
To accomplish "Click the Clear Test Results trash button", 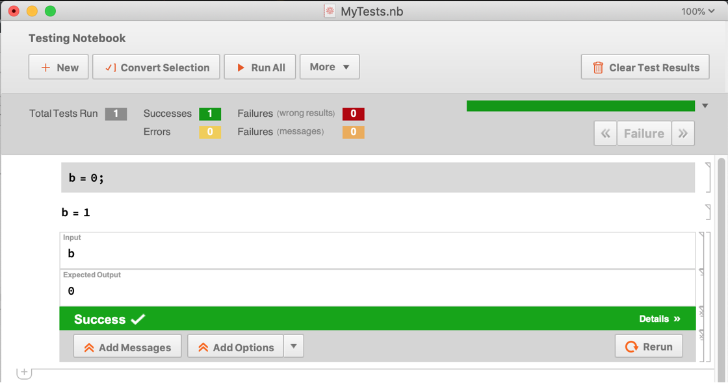I will tap(645, 68).
